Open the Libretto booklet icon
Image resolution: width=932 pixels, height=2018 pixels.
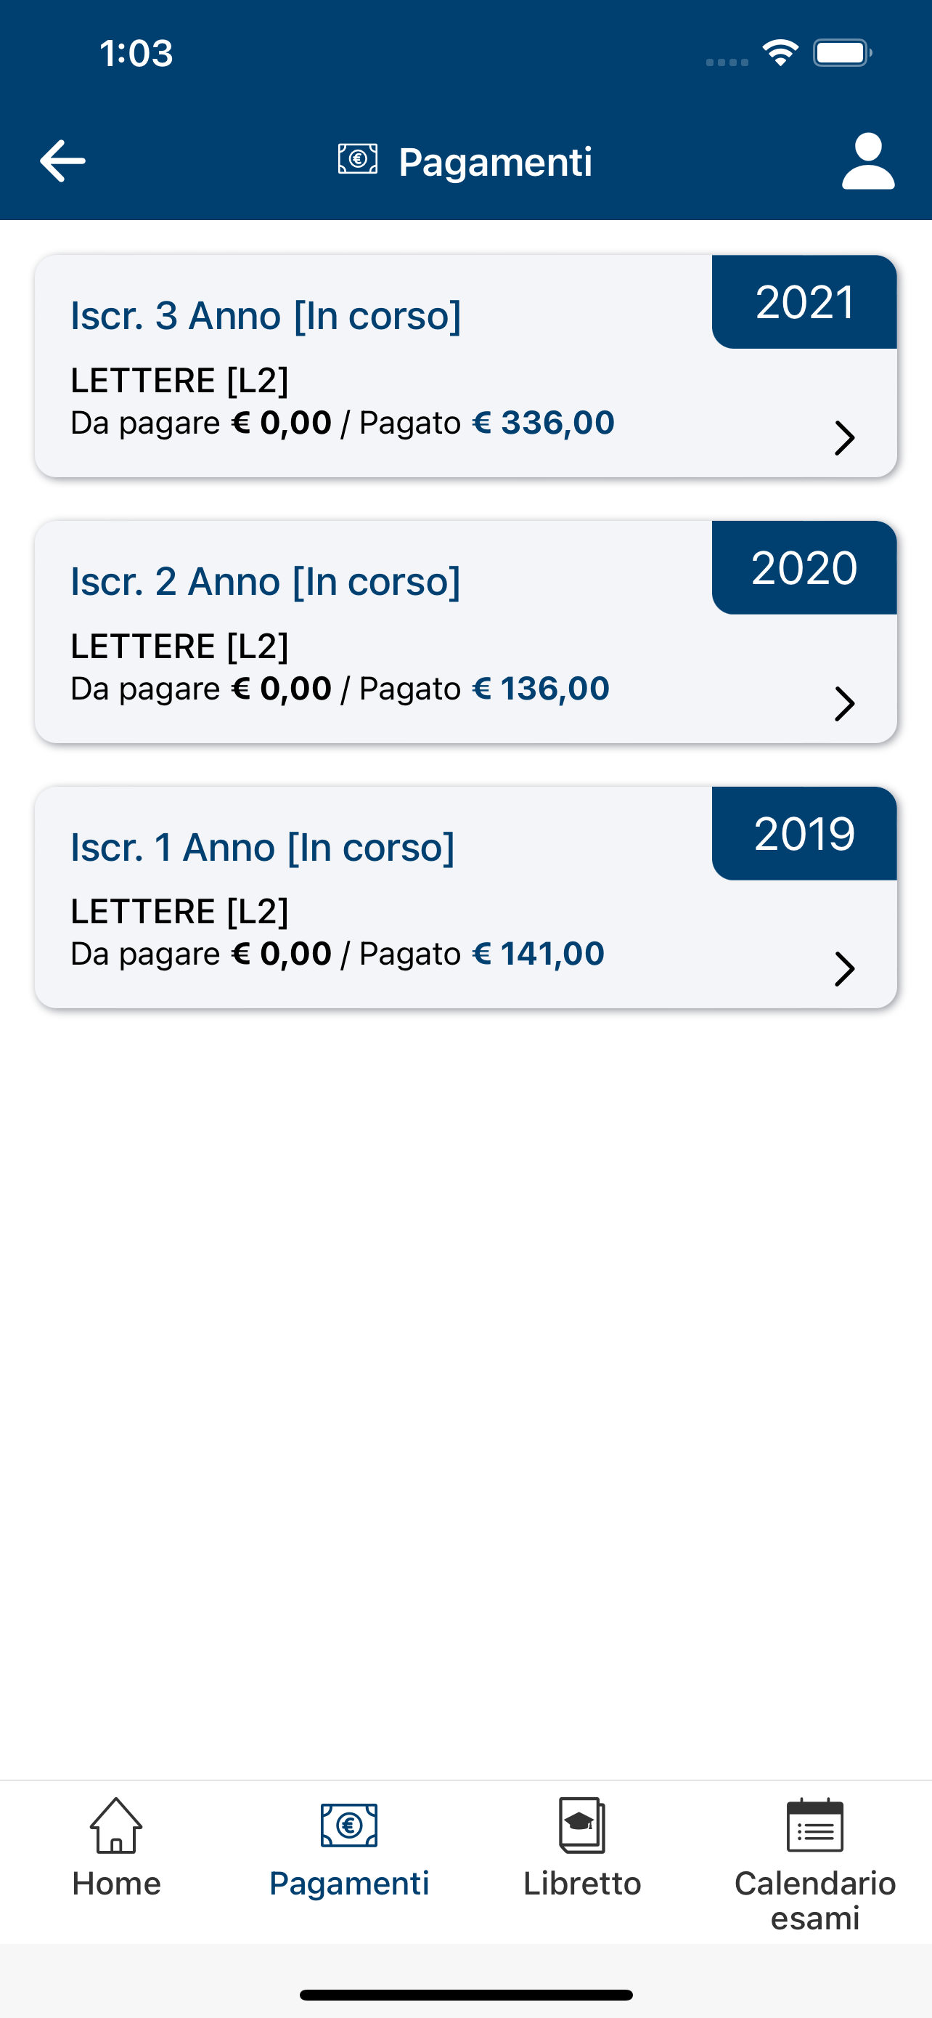[x=582, y=1825]
